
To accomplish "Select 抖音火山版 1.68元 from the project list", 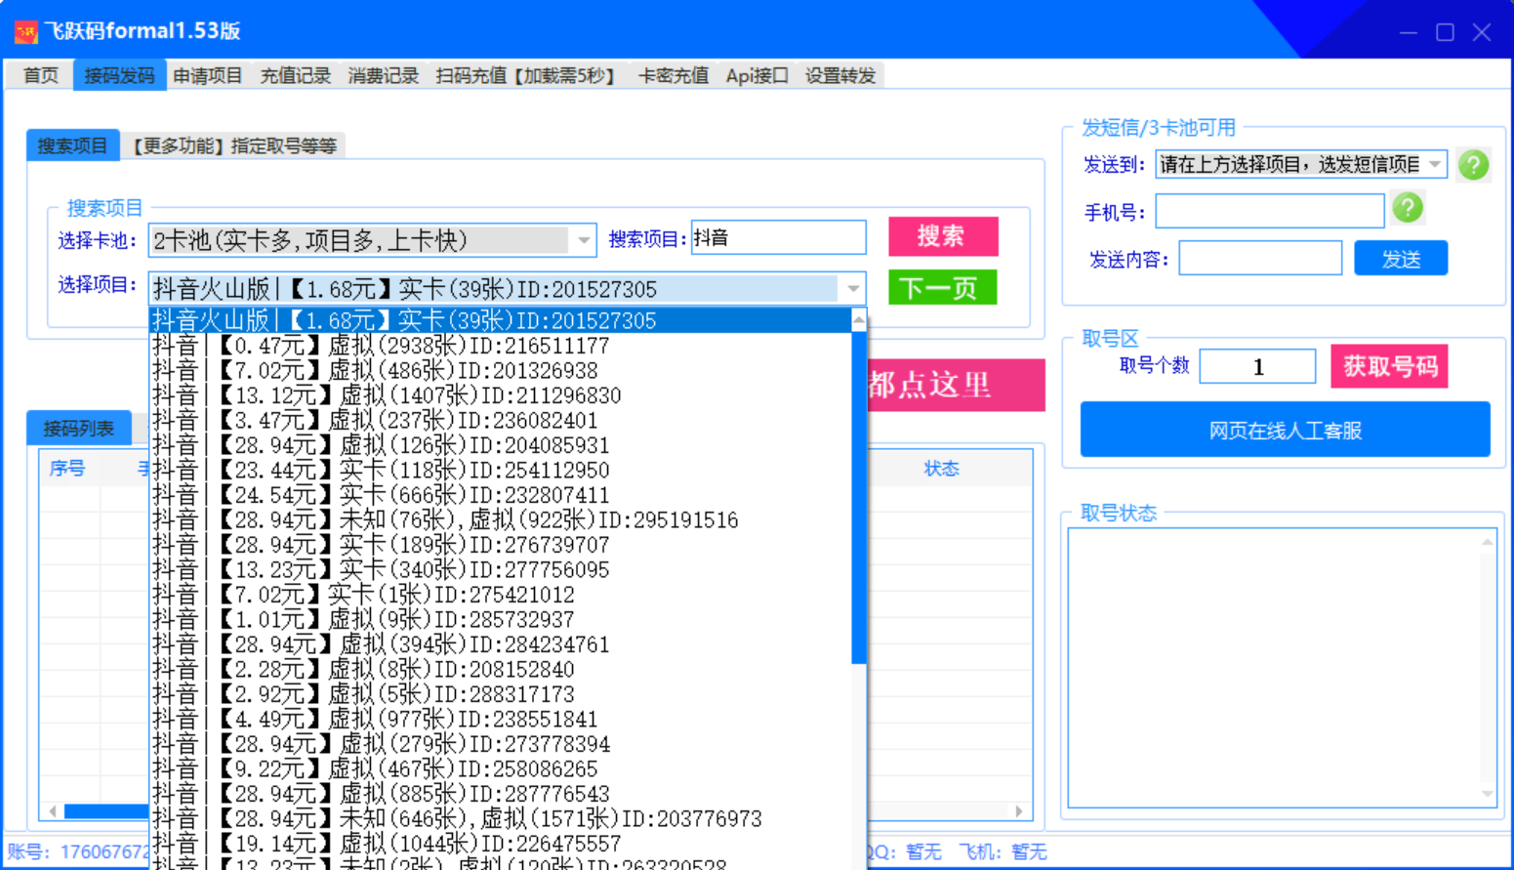I will [x=390, y=319].
